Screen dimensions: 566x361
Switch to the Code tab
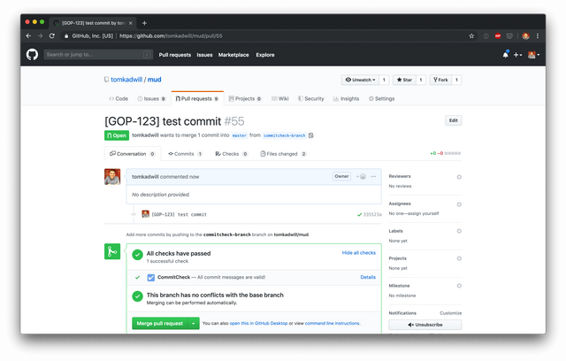(119, 98)
